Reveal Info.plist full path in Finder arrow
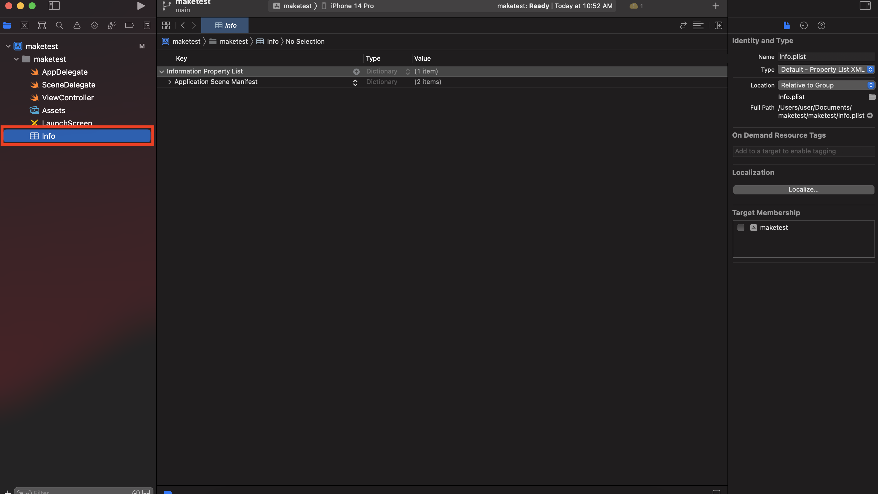Viewport: 878px width, 494px height. (870, 116)
